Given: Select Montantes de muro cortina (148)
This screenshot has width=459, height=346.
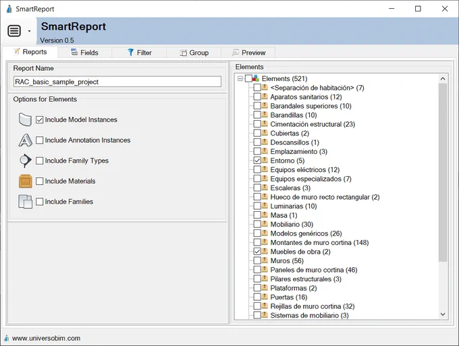Looking at the screenshot, I should [x=319, y=242].
